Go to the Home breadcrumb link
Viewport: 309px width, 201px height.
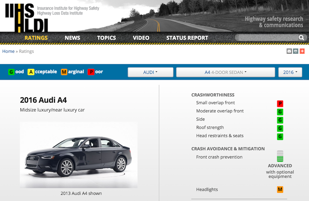[x=8, y=51]
